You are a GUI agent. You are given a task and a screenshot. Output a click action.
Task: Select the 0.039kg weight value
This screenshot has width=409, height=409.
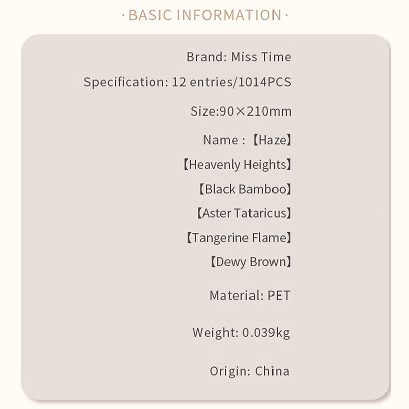pos(266,333)
